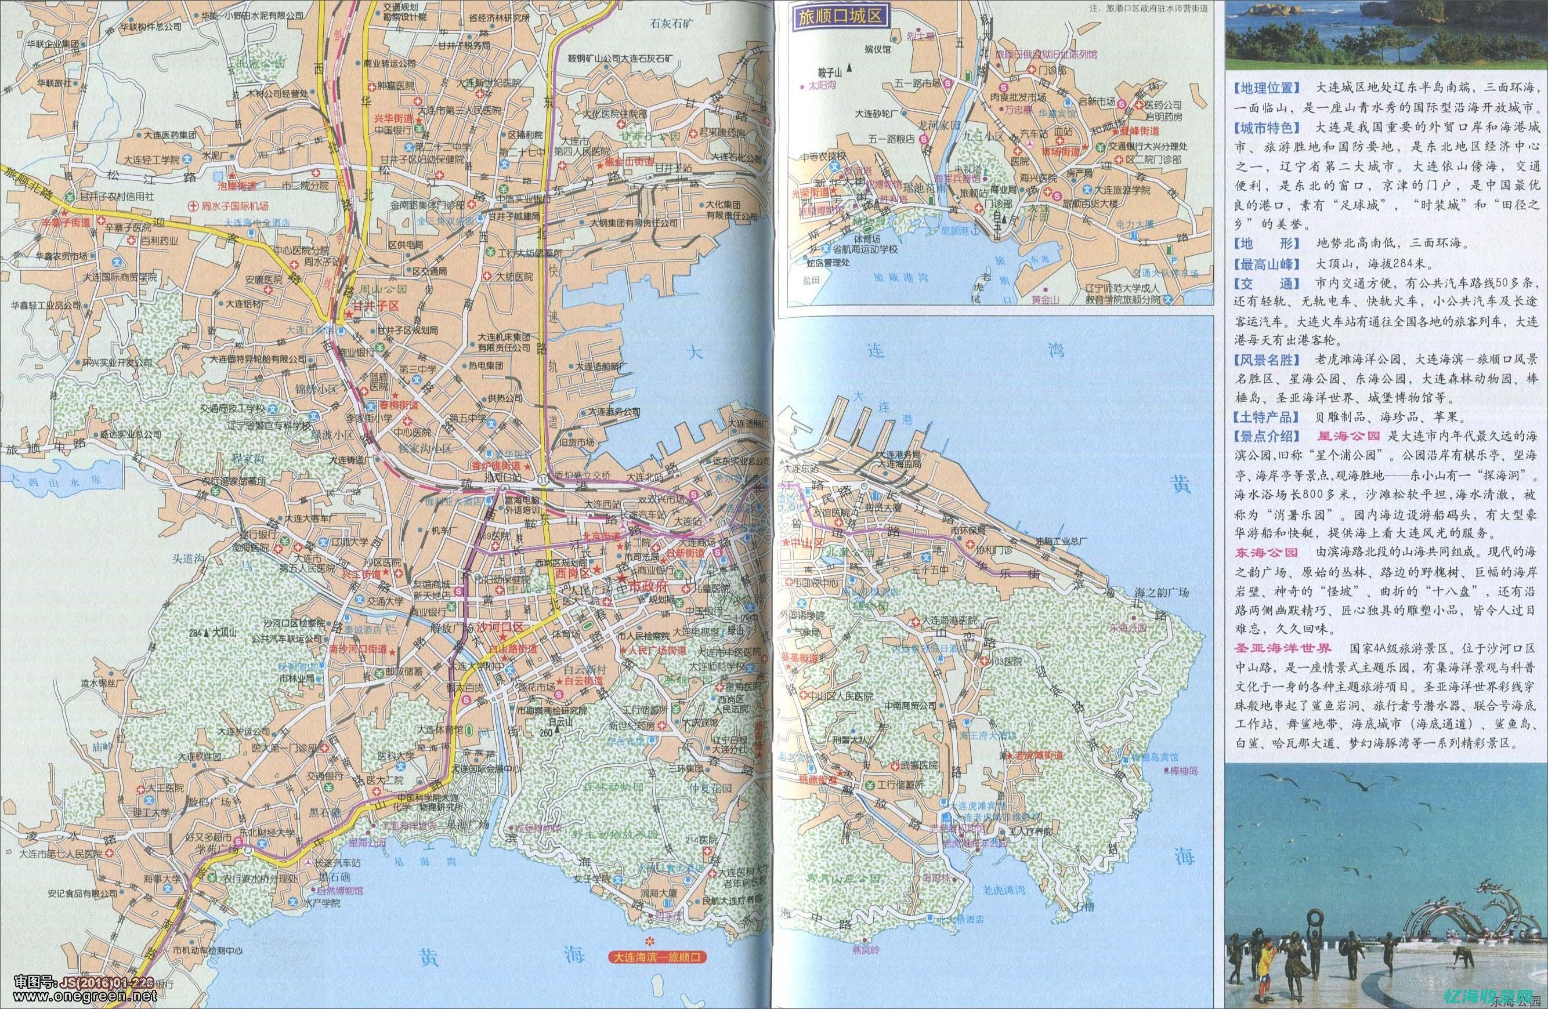1548x1009 pixels.
Task: Click the red star next to 市政府
Action: pos(623,578)
